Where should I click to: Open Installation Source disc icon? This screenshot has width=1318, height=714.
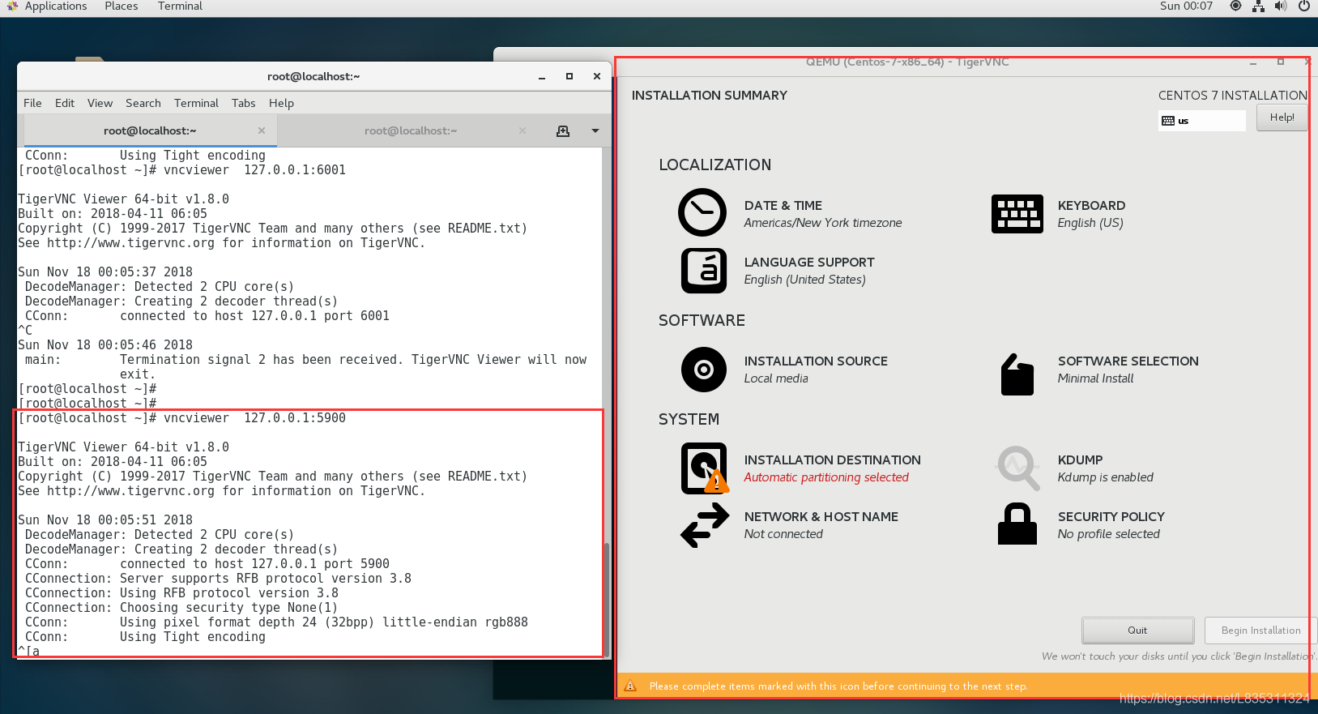click(703, 370)
